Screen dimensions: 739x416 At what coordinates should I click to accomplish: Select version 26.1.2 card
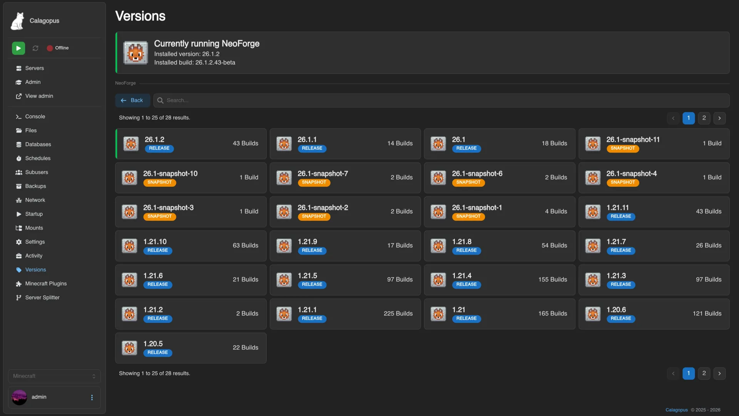[191, 144]
